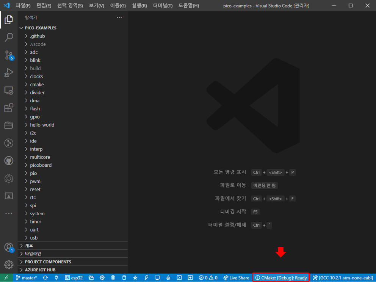Synchronize changes via status bar sync icon
The height and width of the screenshot is (282, 376).
click(45, 278)
